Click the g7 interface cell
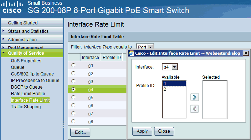This screenshot has height=140, width=251. click(x=91, y=114)
